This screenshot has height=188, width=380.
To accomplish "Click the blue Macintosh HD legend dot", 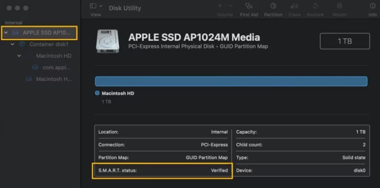I will [97, 93].
